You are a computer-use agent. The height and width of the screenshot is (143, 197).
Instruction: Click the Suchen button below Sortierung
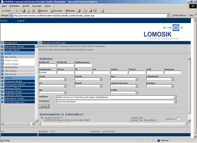click(44, 106)
